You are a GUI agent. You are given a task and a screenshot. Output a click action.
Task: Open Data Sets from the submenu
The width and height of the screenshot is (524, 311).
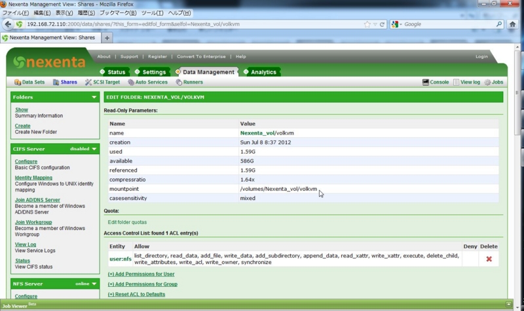point(29,82)
